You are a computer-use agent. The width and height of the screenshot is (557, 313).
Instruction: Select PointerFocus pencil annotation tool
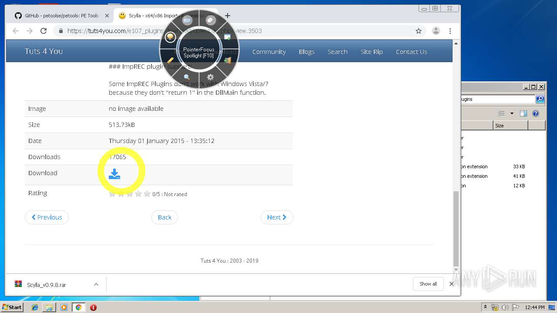click(170, 60)
